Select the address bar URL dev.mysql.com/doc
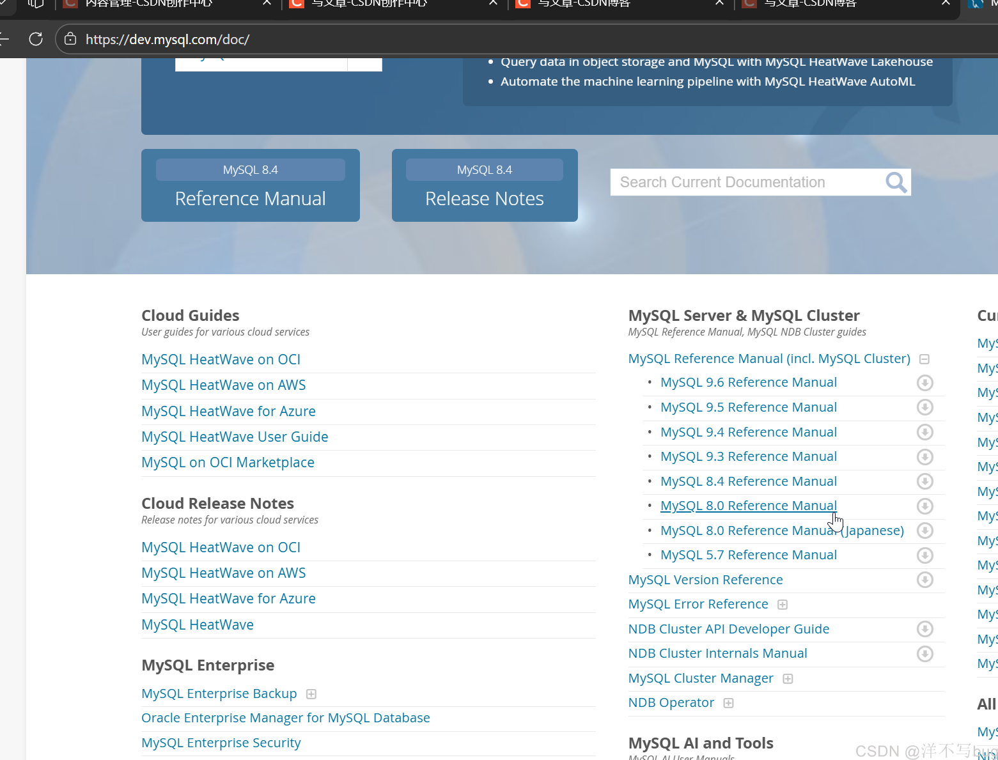Viewport: 998px width, 760px height. (168, 40)
